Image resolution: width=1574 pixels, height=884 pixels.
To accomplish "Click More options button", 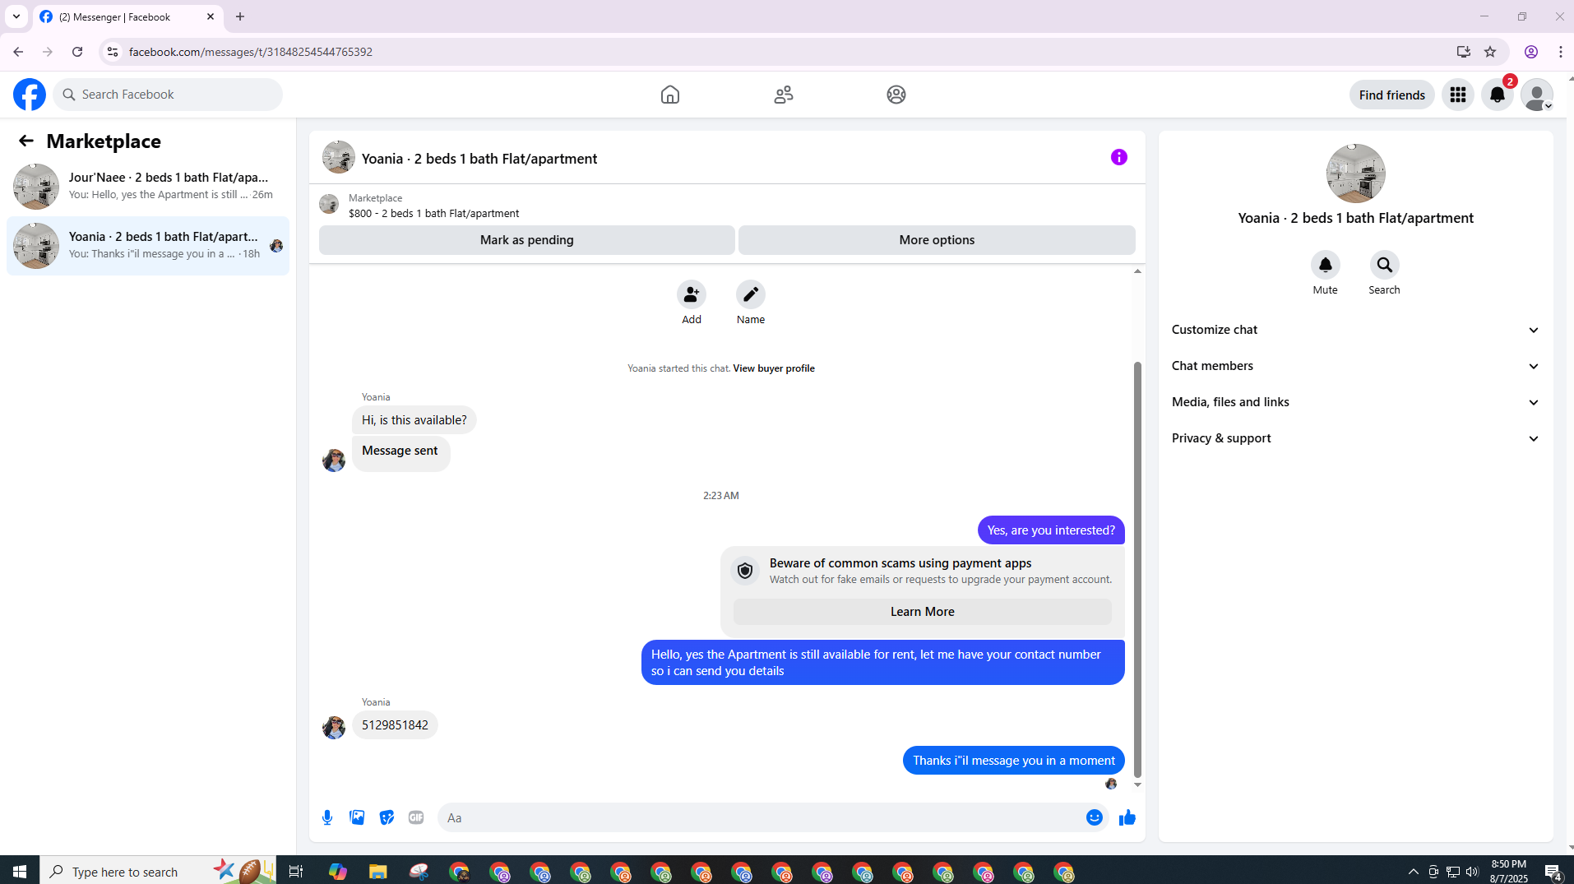I will click(937, 240).
